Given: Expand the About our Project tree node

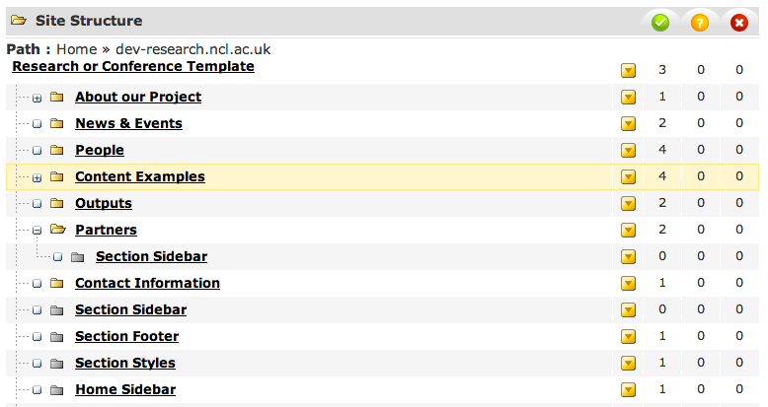Looking at the screenshot, I should point(37,98).
